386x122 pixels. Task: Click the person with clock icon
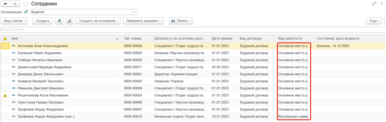coord(70,21)
